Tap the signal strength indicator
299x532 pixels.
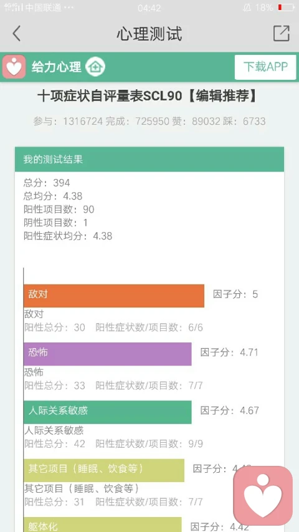tap(13, 7)
